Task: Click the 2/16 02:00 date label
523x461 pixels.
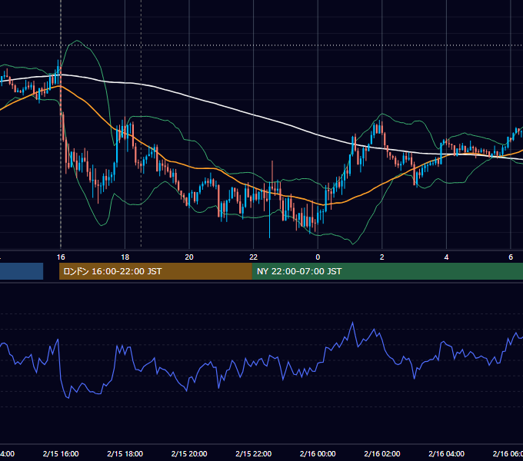Action: 382,453
